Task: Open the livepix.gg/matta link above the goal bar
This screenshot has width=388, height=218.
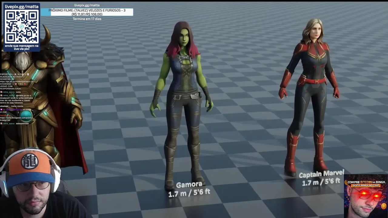Action: coord(87,5)
